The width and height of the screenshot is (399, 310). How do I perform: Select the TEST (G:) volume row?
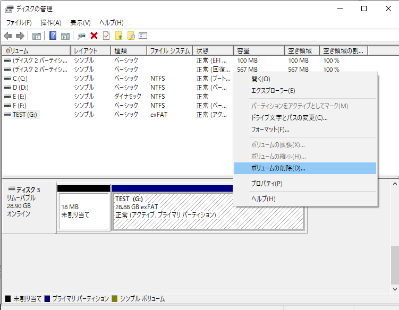pyautogui.click(x=117, y=115)
